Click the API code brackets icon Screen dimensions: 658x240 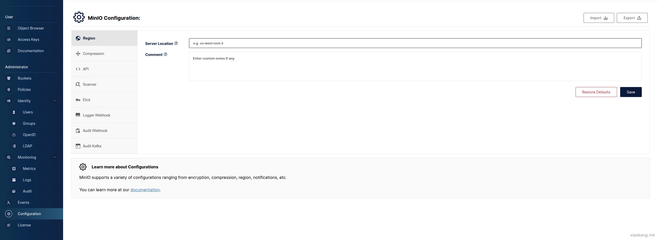click(x=78, y=69)
